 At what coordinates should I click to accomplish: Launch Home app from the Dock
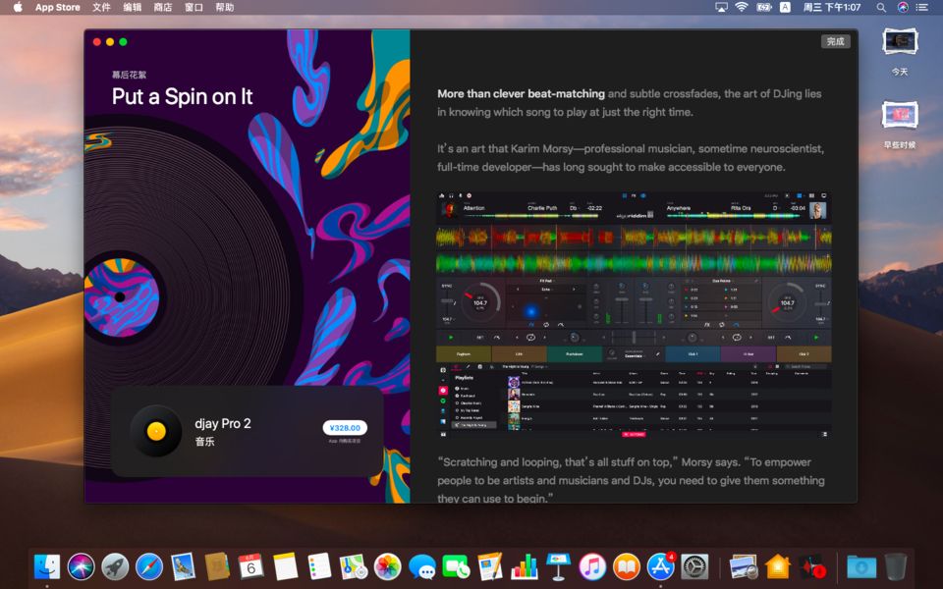pos(778,566)
